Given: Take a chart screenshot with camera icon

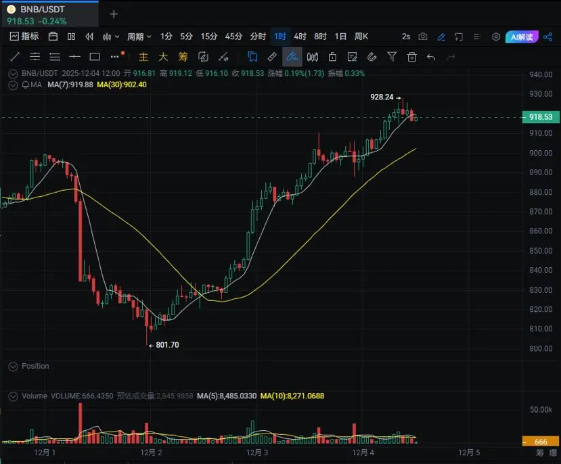Looking at the screenshot, I should pyautogui.click(x=423, y=37).
